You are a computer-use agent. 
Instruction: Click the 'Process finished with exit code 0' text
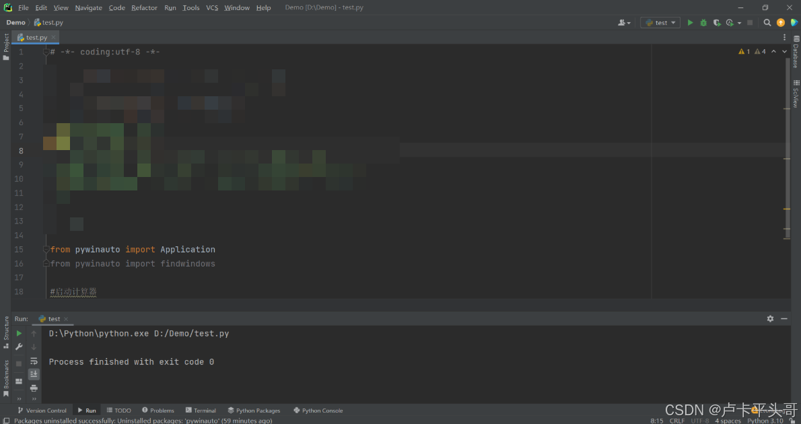131,361
